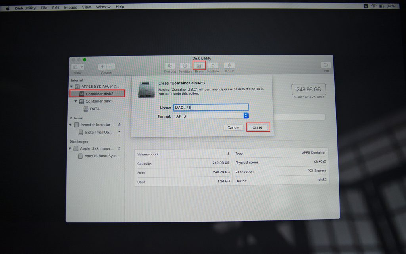Viewport: 406px width, 254px height.
Task: Cancel the erase dialog
Action: click(234, 127)
